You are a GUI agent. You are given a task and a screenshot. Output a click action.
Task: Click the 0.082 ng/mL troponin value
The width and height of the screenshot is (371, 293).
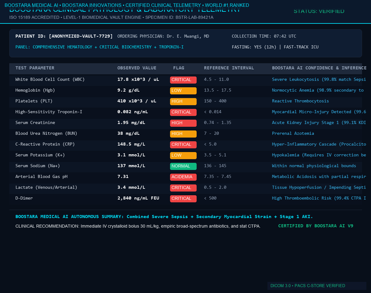tap(133, 112)
